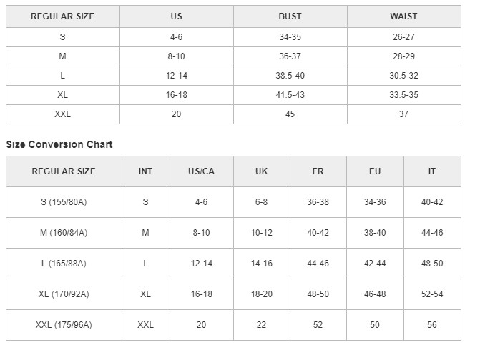Select the S (155/80A) size cell
480x345 pixels.
[64, 202]
